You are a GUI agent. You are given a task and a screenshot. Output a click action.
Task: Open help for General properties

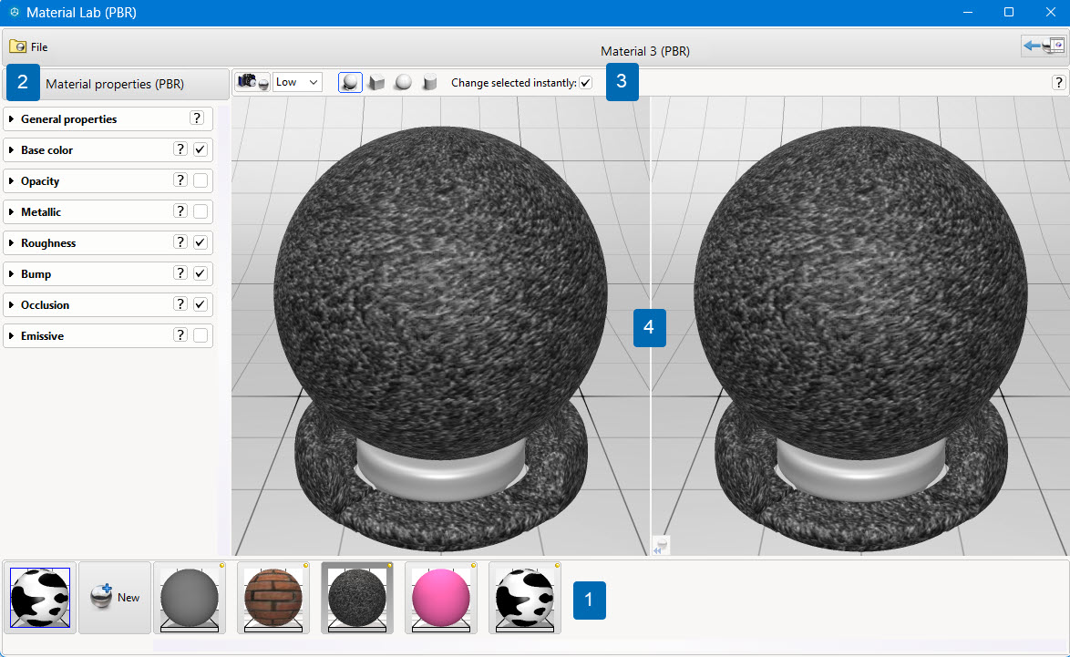(197, 118)
